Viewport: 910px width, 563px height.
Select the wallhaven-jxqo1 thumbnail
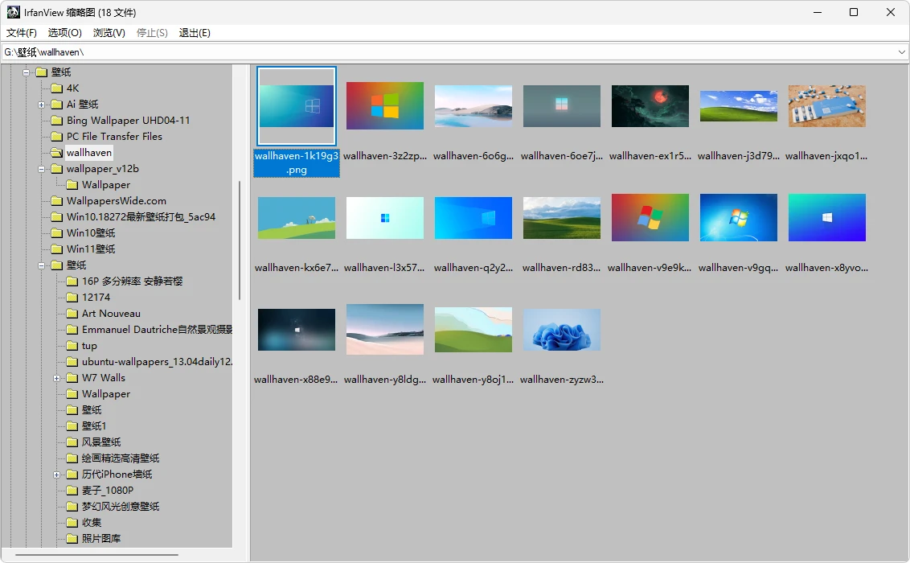pos(827,106)
